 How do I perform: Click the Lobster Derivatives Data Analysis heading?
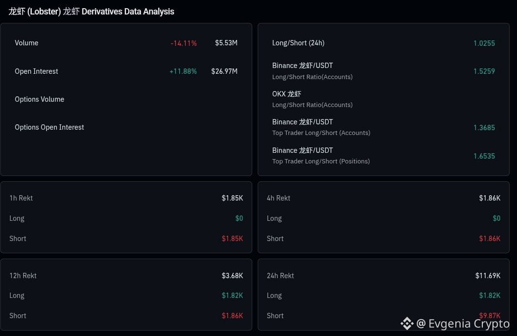coord(92,12)
